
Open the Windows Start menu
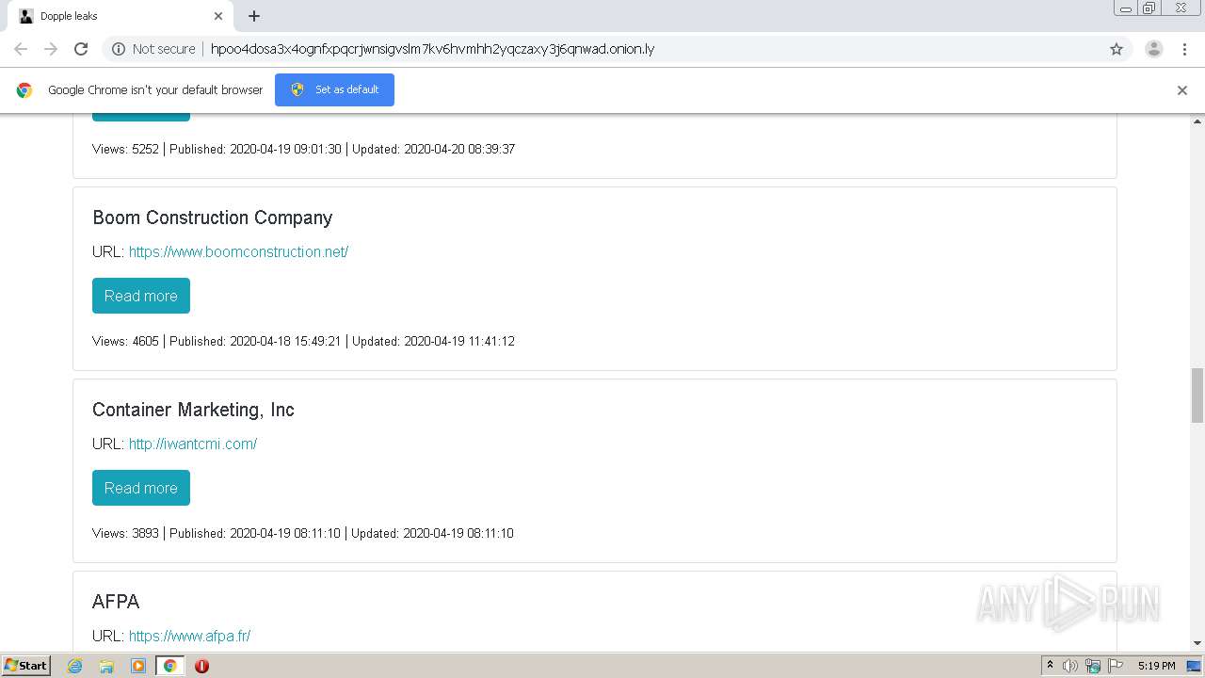[x=26, y=665]
